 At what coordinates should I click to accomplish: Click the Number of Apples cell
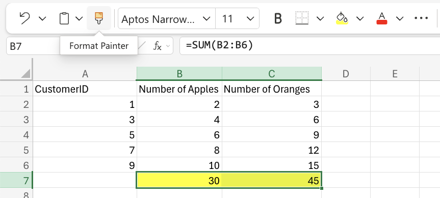[x=179, y=89]
